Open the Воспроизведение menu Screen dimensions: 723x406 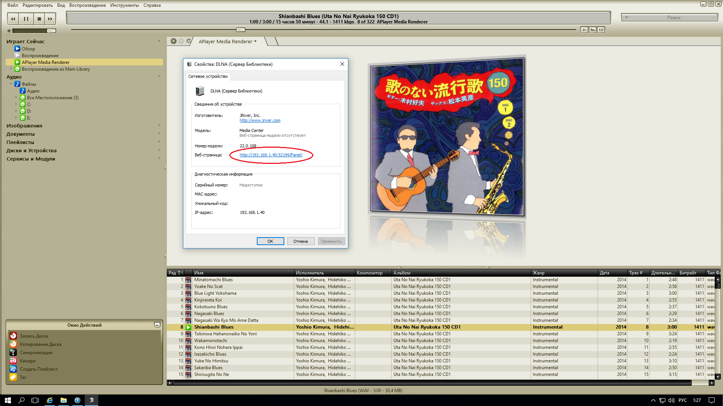tap(87, 5)
